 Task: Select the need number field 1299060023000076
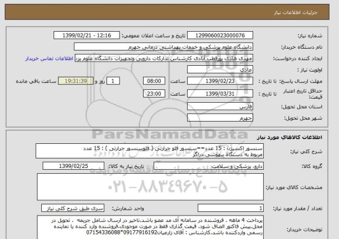click(x=220, y=35)
